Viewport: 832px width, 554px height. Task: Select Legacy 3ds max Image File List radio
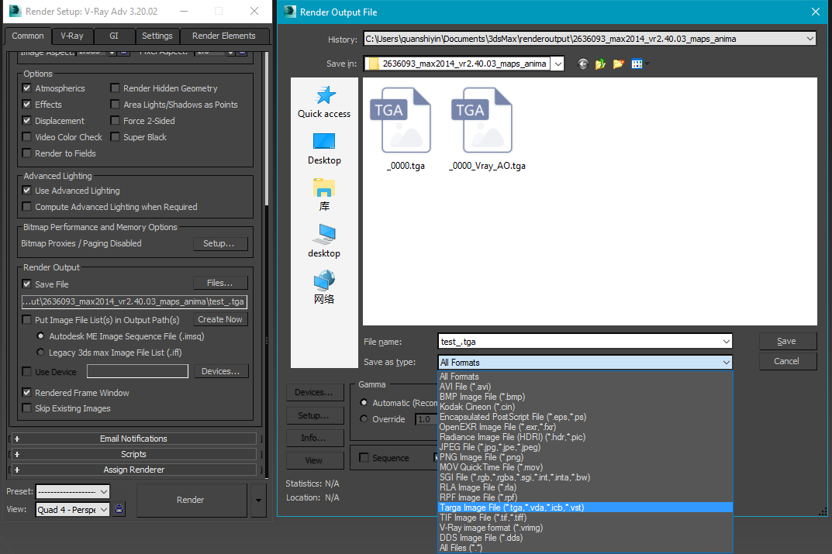click(40, 352)
